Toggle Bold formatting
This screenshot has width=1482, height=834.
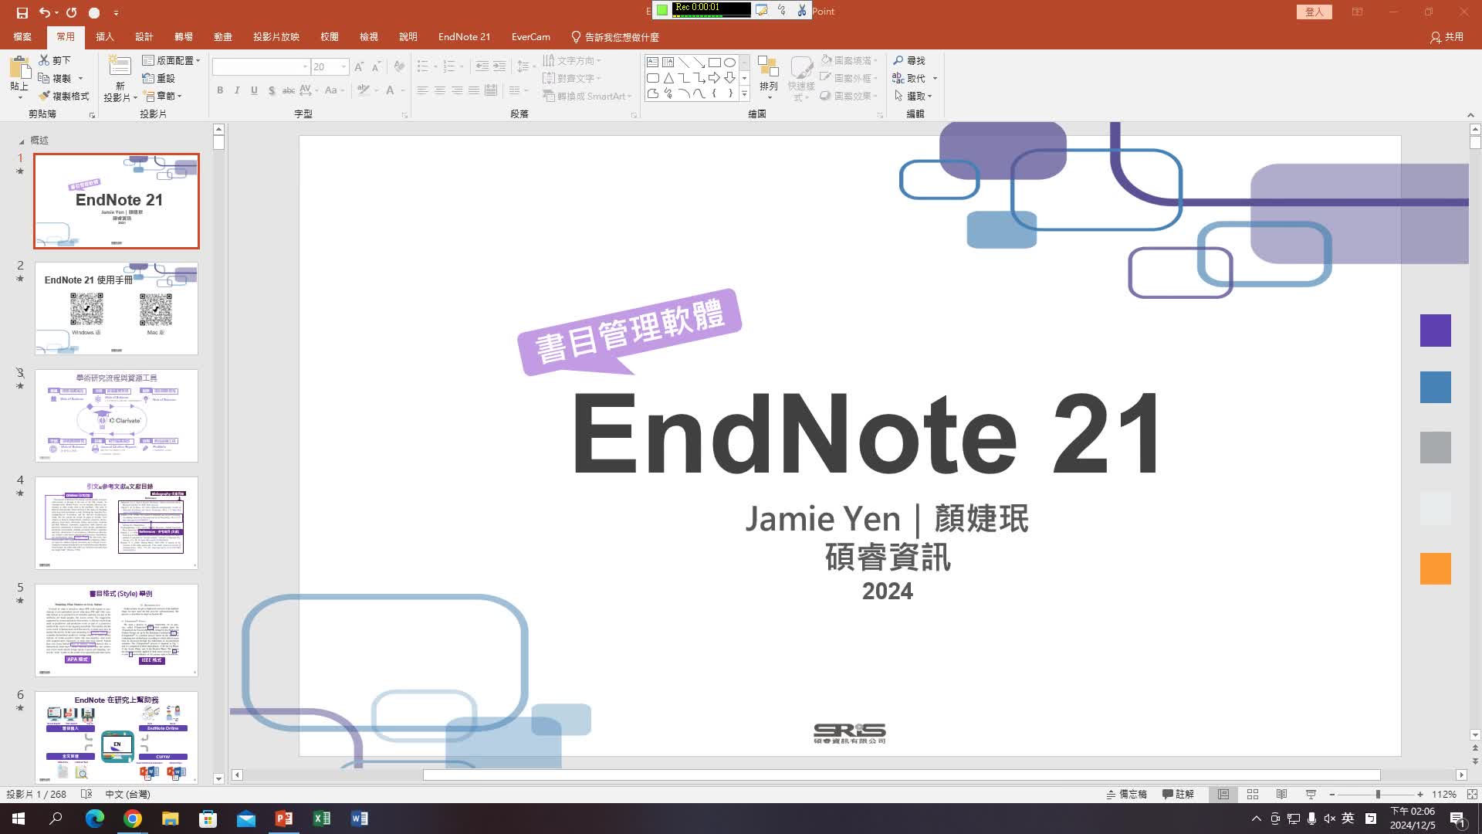click(220, 90)
